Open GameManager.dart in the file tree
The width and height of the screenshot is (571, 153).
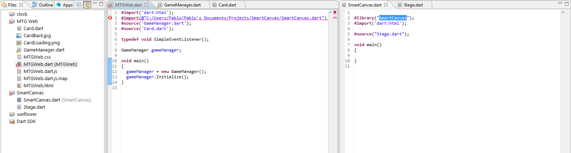44,50
